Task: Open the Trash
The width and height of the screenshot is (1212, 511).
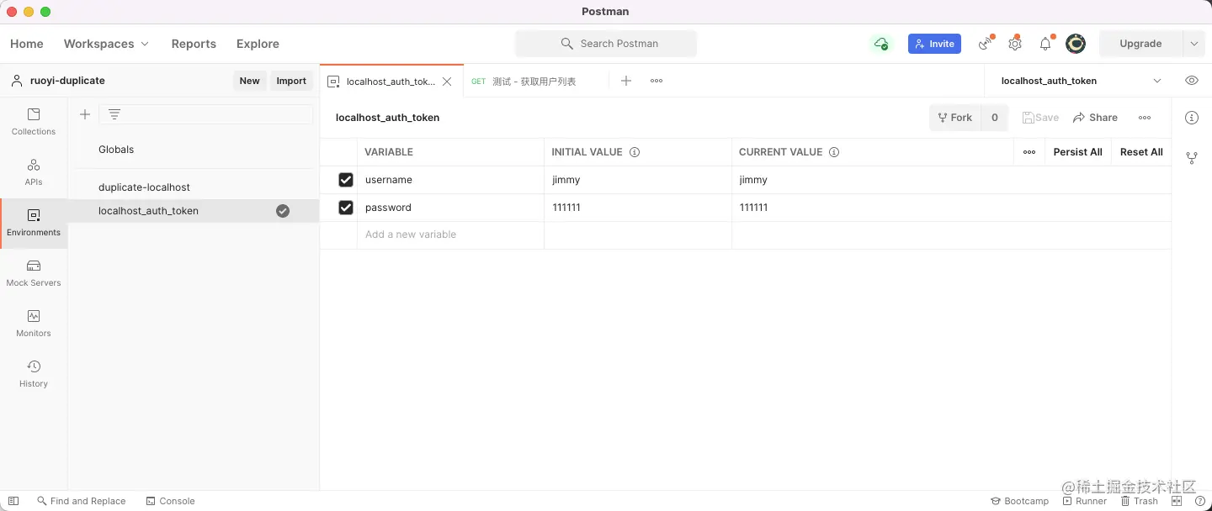Action: (1140, 501)
